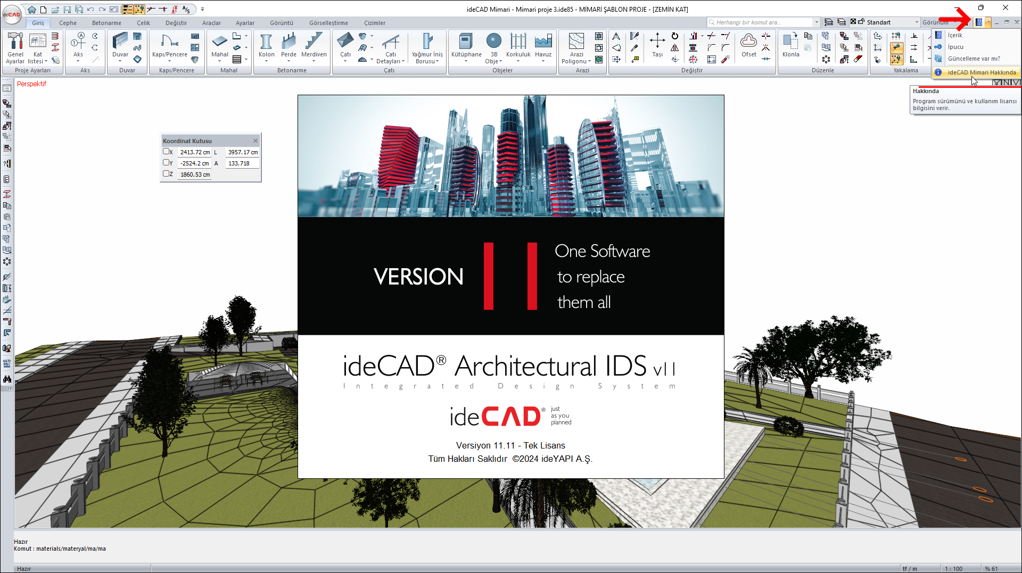Expand the Havuz dropdown arrow

(x=543, y=61)
